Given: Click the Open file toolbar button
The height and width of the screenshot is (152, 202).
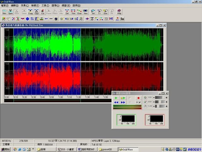Looking at the screenshot, I should [x=10, y=12].
